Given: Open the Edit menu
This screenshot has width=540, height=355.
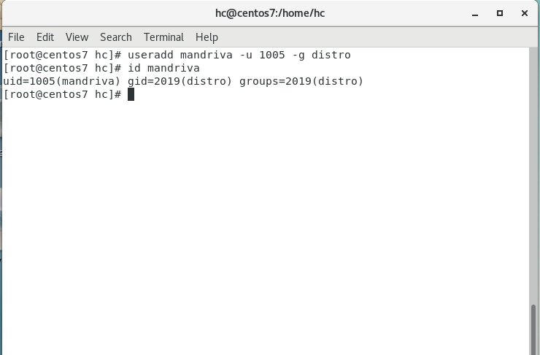Looking at the screenshot, I should (x=45, y=37).
